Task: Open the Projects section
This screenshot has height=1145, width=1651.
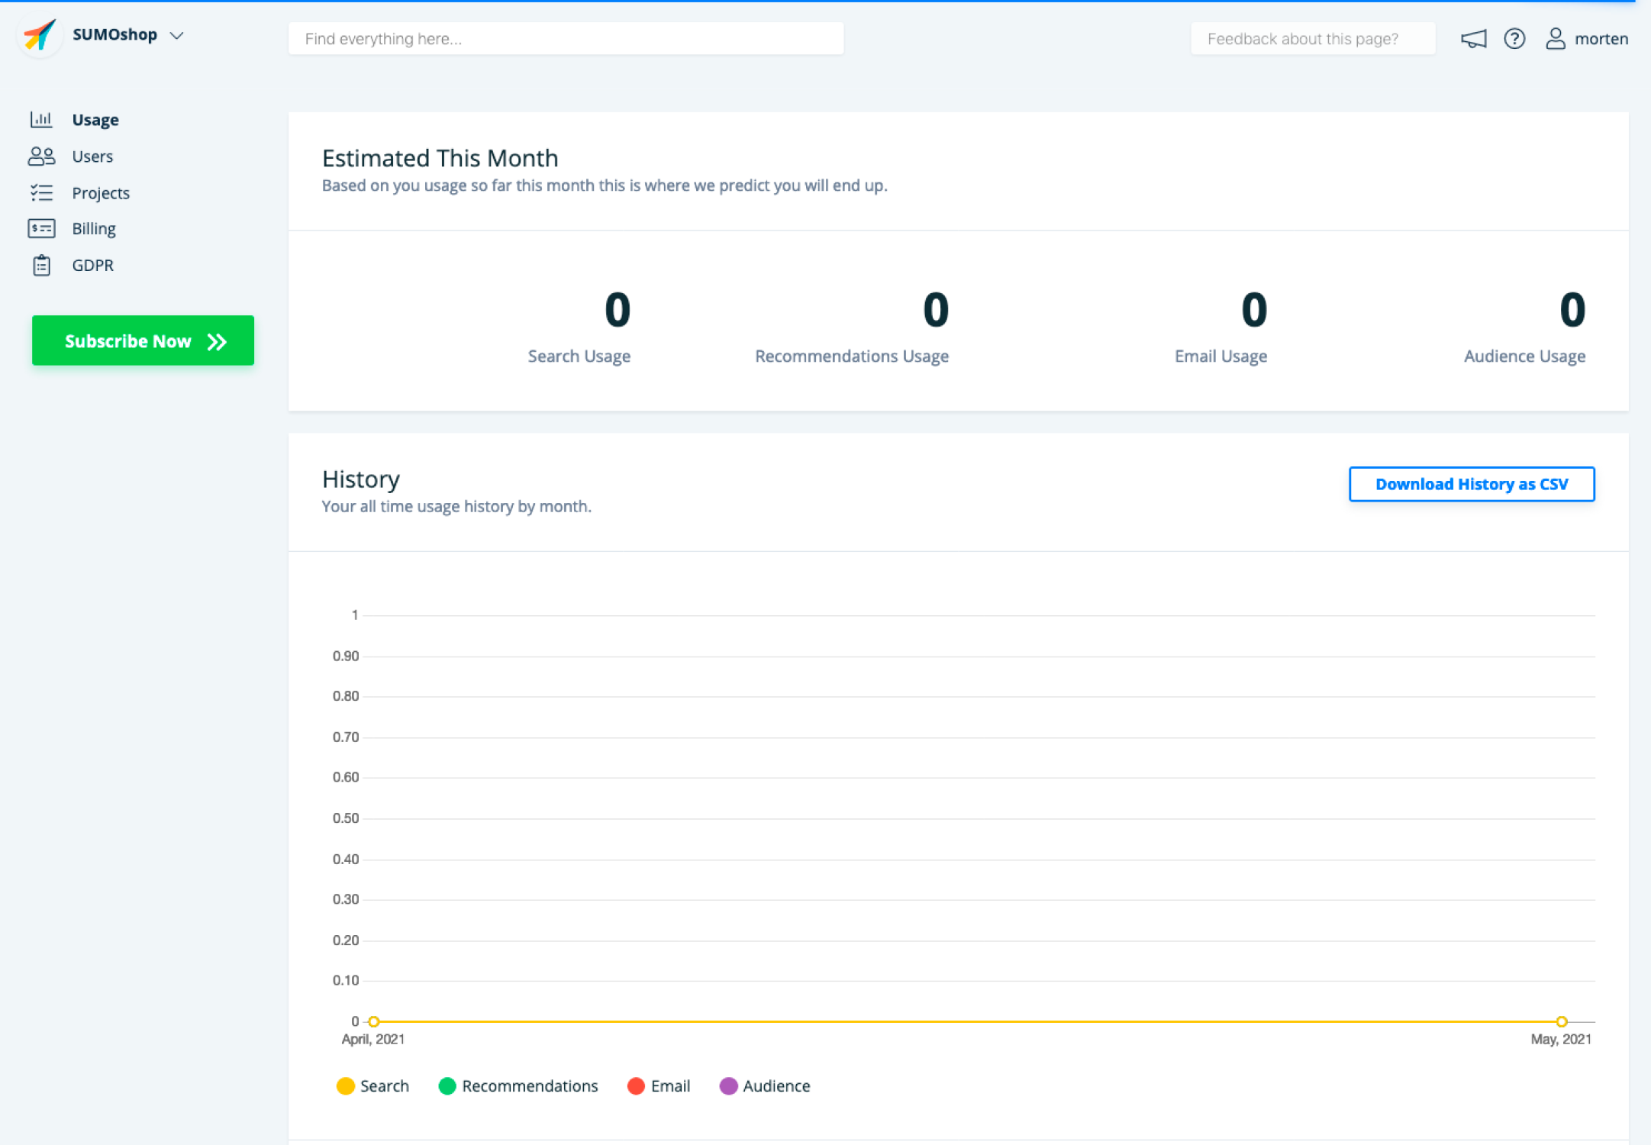Action: coord(101,193)
